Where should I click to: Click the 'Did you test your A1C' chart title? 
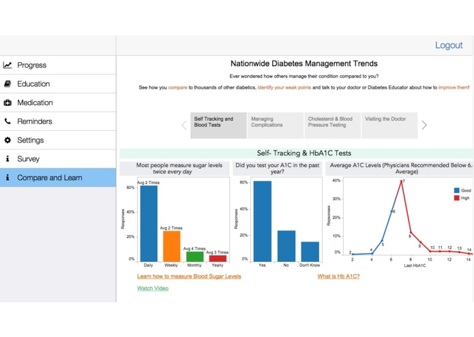(x=277, y=168)
